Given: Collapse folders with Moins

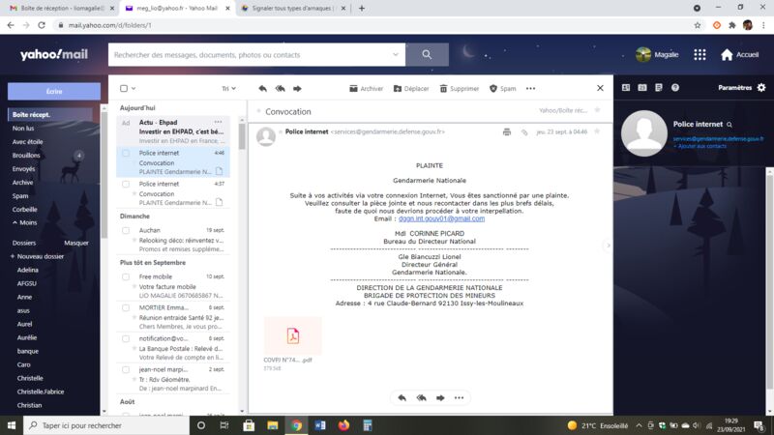Looking at the screenshot, I should tap(25, 222).
